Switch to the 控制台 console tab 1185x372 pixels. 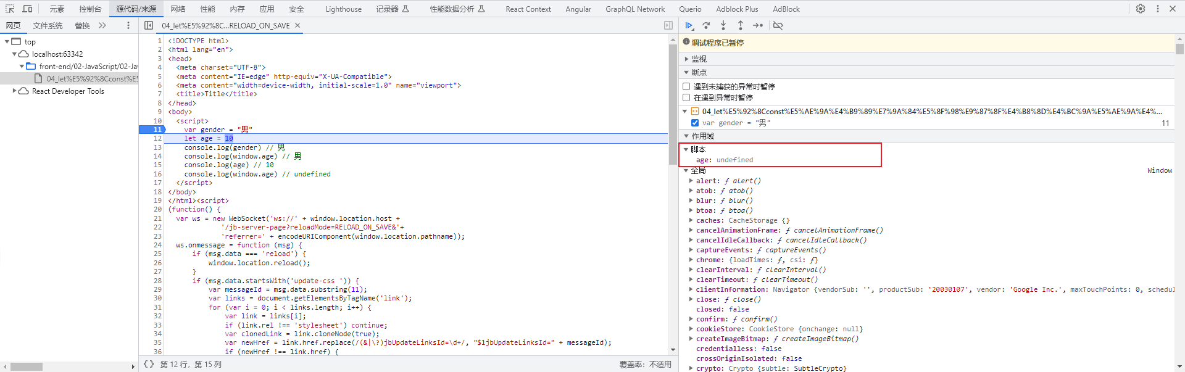coord(90,9)
